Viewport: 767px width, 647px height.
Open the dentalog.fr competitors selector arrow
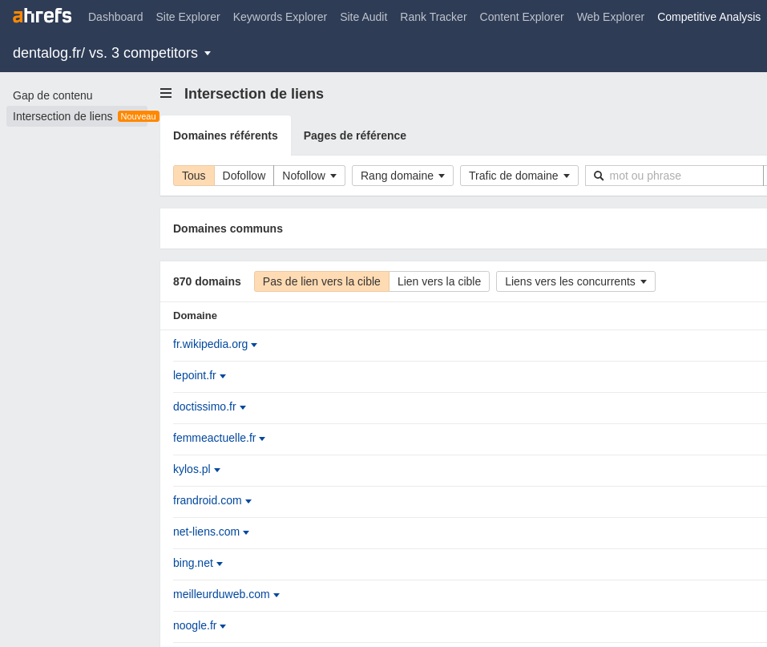(x=208, y=53)
